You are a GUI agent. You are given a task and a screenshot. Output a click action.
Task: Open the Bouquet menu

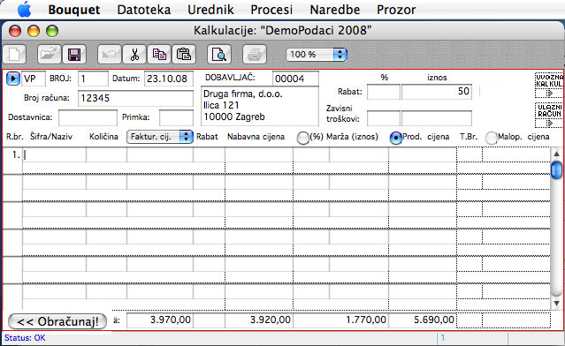point(74,10)
